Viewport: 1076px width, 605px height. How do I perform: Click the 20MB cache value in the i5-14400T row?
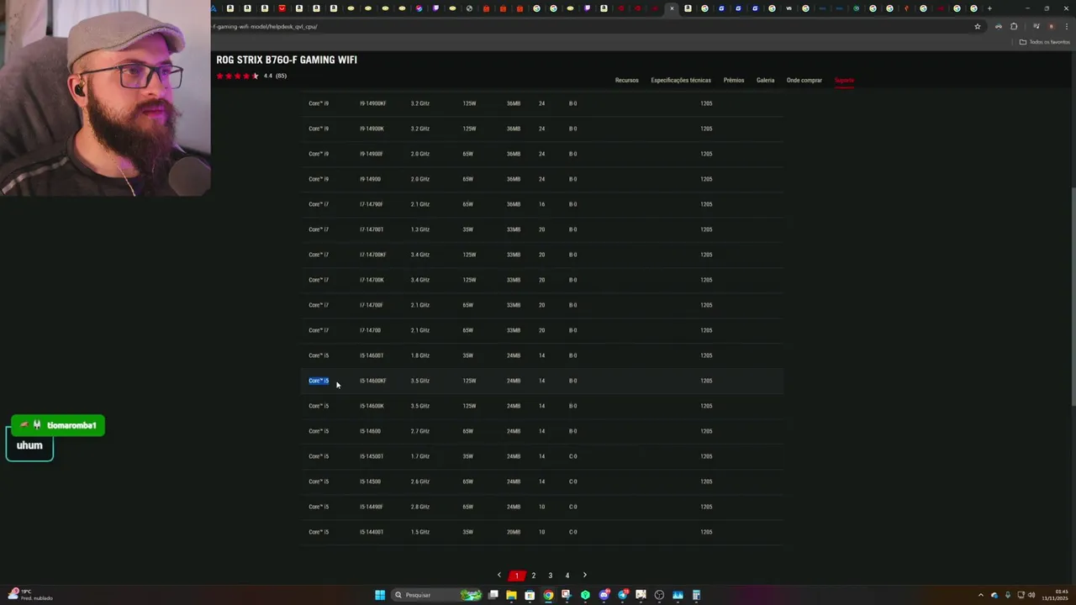coord(514,532)
